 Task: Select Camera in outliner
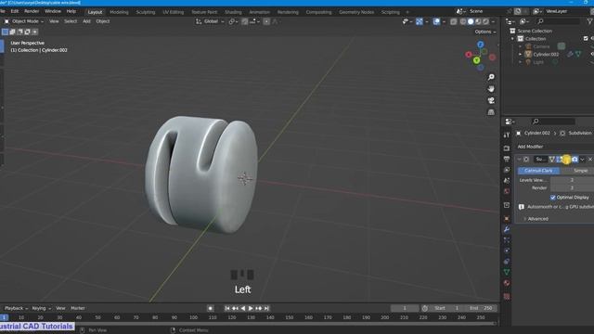(x=541, y=46)
